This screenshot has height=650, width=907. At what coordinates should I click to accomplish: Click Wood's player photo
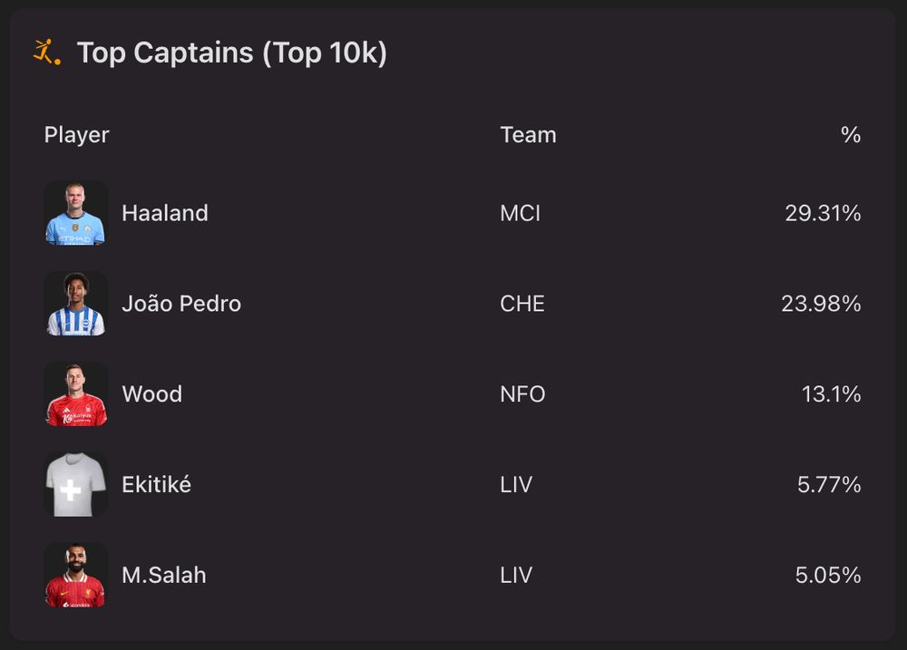click(76, 394)
